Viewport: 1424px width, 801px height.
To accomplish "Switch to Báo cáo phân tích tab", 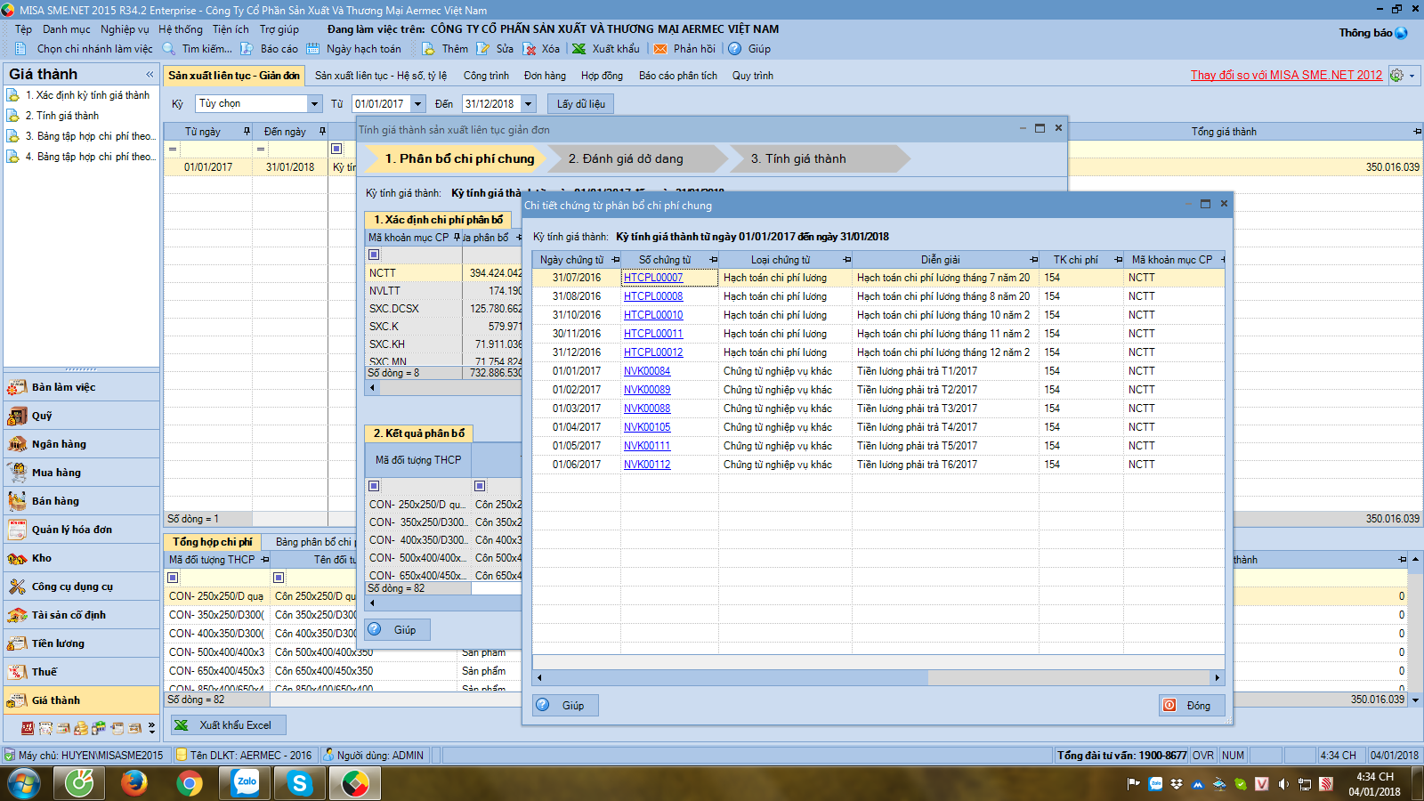I will click(x=678, y=76).
